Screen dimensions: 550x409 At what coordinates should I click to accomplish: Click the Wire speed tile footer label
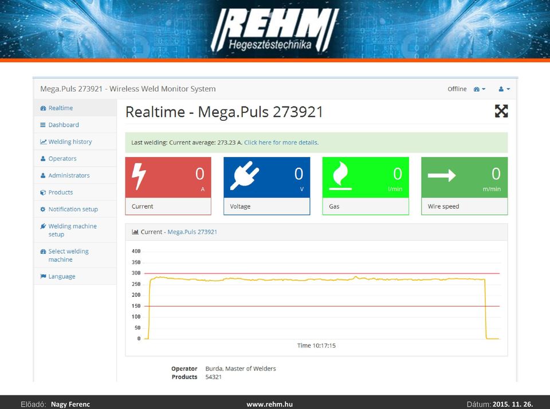point(443,206)
